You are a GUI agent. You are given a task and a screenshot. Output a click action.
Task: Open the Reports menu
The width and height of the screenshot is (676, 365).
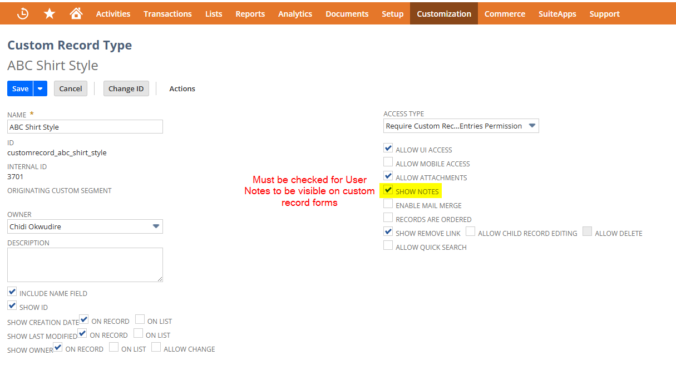pyautogui.click(x=250, y=13)
